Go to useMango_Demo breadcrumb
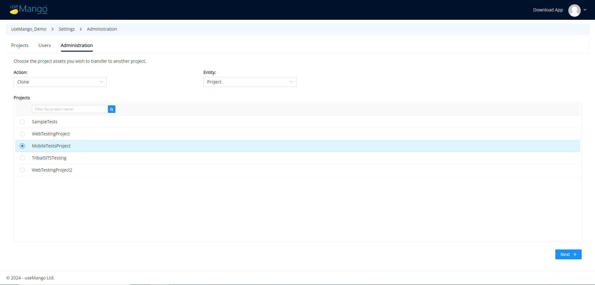The height and width of the screenshot is (285, 595). (29, 29)
